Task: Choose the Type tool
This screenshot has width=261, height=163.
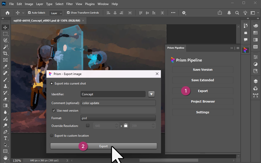Action: [x=5, y=138]
